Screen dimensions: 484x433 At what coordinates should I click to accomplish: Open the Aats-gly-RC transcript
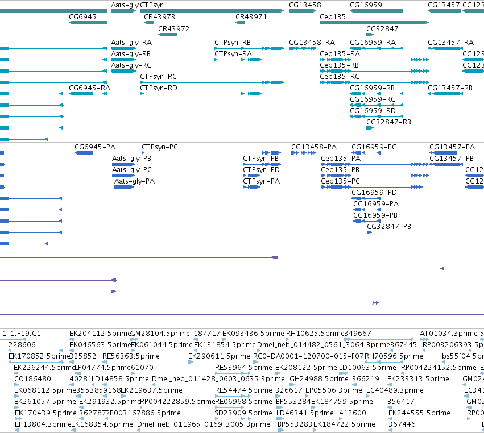pos(123,71)
